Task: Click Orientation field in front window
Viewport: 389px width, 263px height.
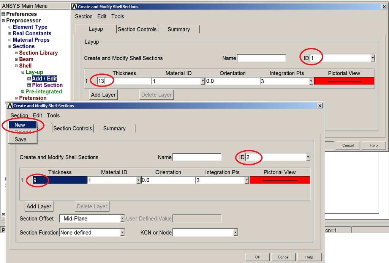Action: (x=168, y=180)
